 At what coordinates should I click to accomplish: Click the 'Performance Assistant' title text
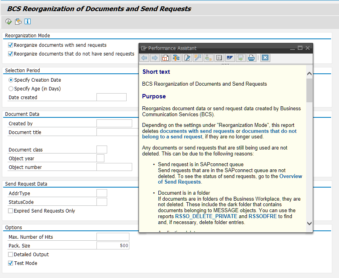[172, 48]
